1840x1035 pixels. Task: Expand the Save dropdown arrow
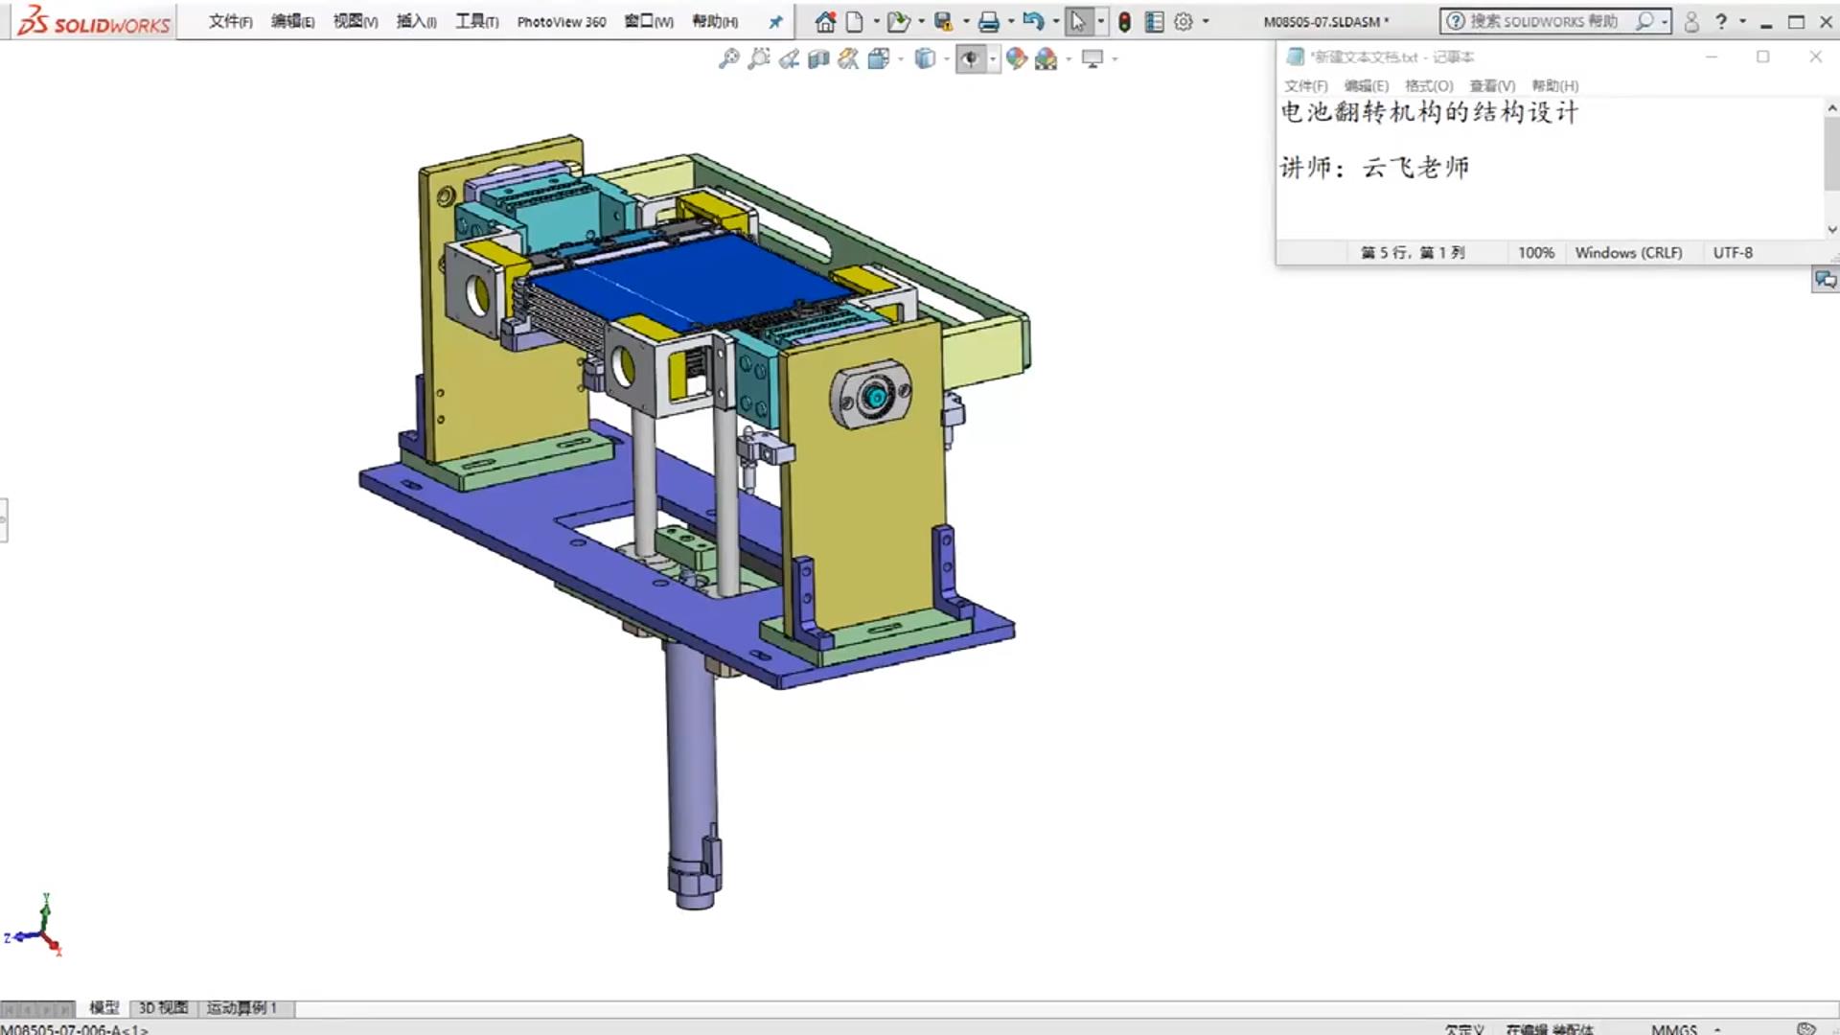[x=966, y=21]
